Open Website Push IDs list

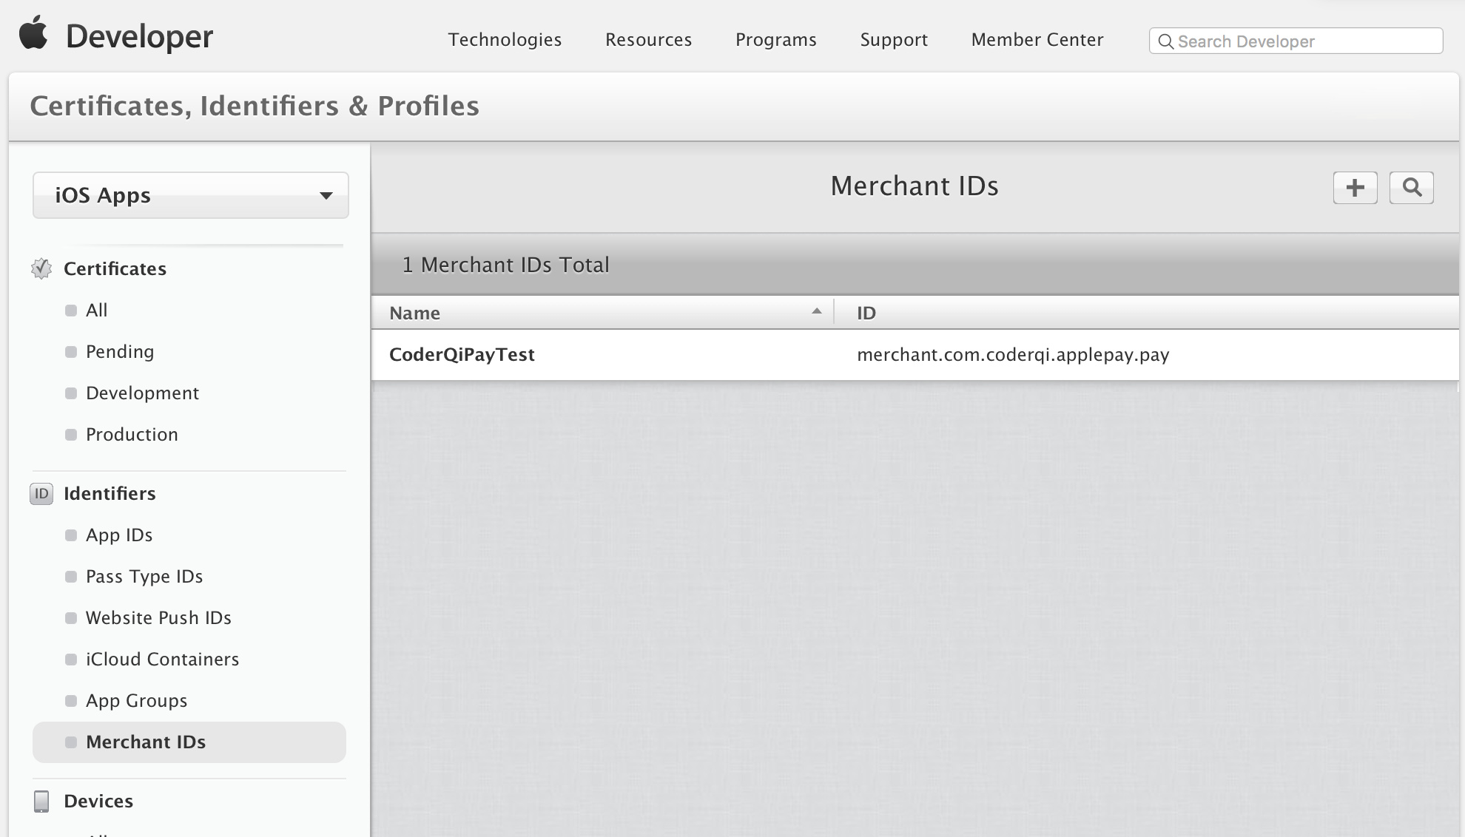coord(158,617)
